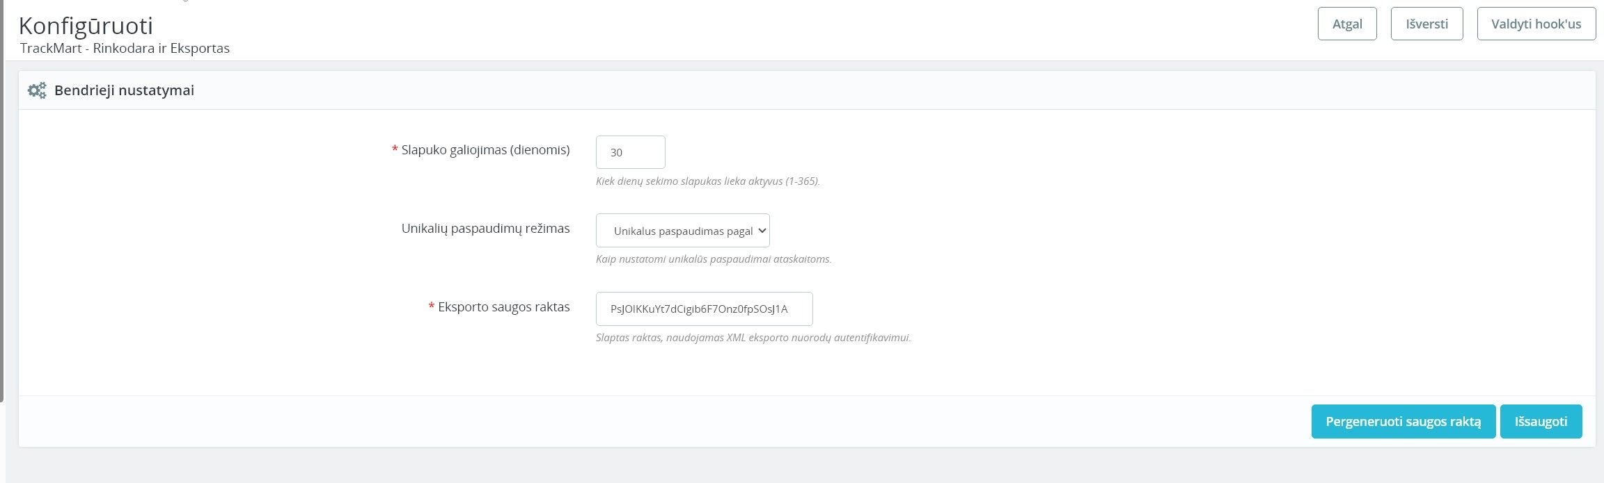Click the Slapuko galiojimas (dienomis) label
Screen dimensions: 1604x483
click(x=485, y=150)
